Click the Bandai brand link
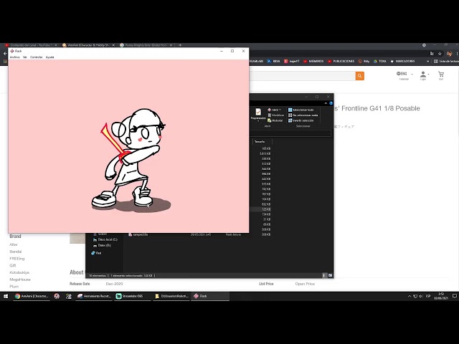This screenshot has height=344, width=459. (x=16, y=252)
